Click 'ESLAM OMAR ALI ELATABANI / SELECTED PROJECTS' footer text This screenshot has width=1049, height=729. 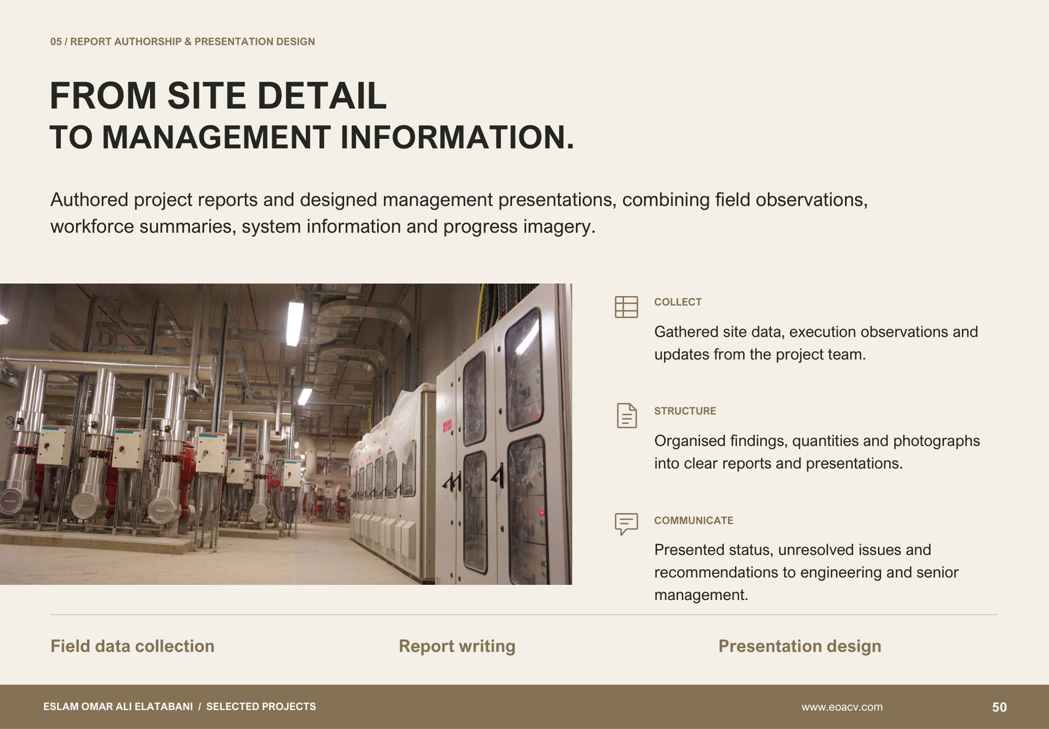180,707
